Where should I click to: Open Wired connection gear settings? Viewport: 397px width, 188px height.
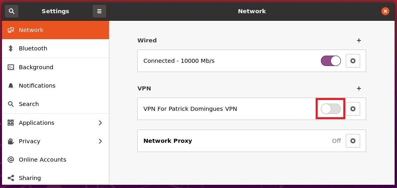point(353,61)
